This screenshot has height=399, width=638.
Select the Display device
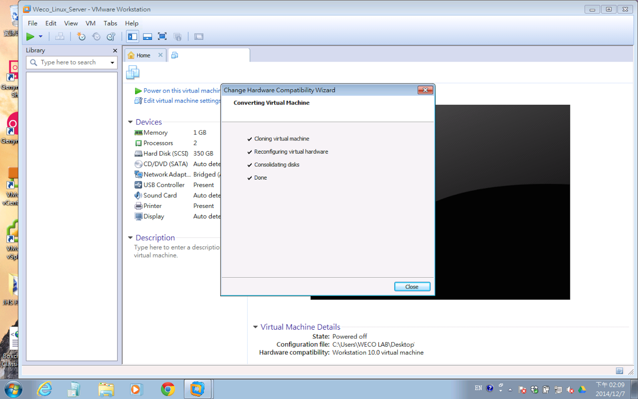pyautogui.click(x=177, y=216)
